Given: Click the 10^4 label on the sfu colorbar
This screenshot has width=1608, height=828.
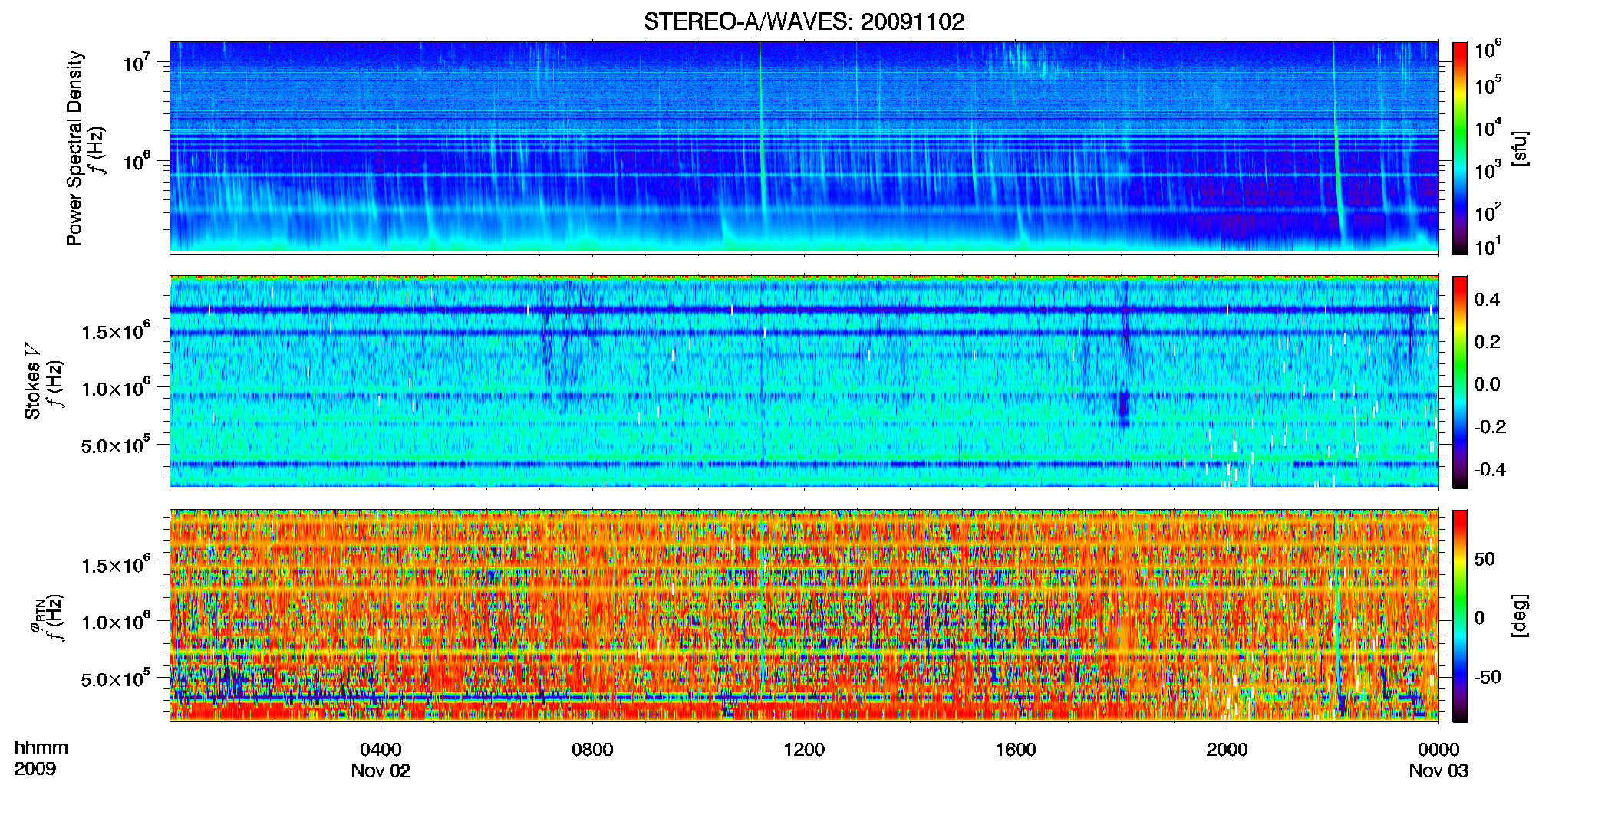Looking at the screenshot, I should (1488, 127).
